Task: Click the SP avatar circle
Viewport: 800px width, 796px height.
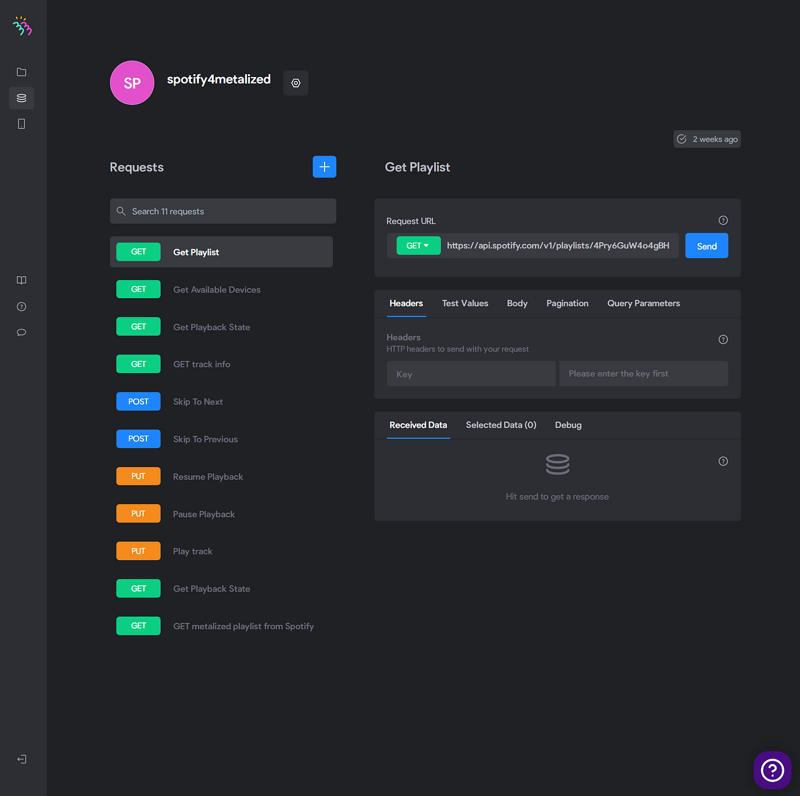Action: [132, 83]
